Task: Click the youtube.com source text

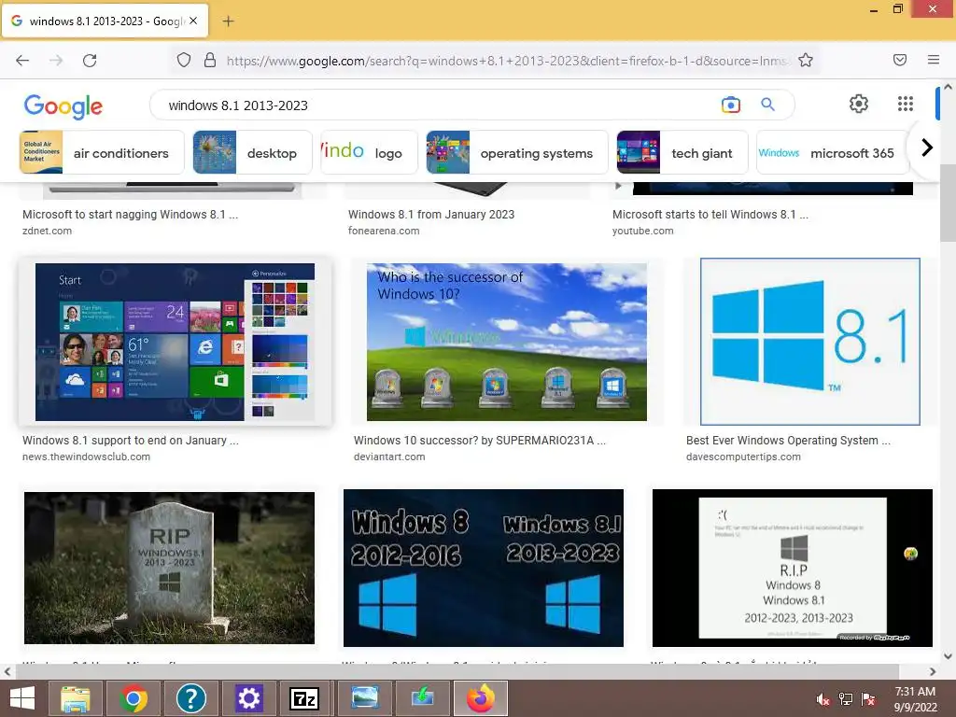Action: tap(642, 232)
